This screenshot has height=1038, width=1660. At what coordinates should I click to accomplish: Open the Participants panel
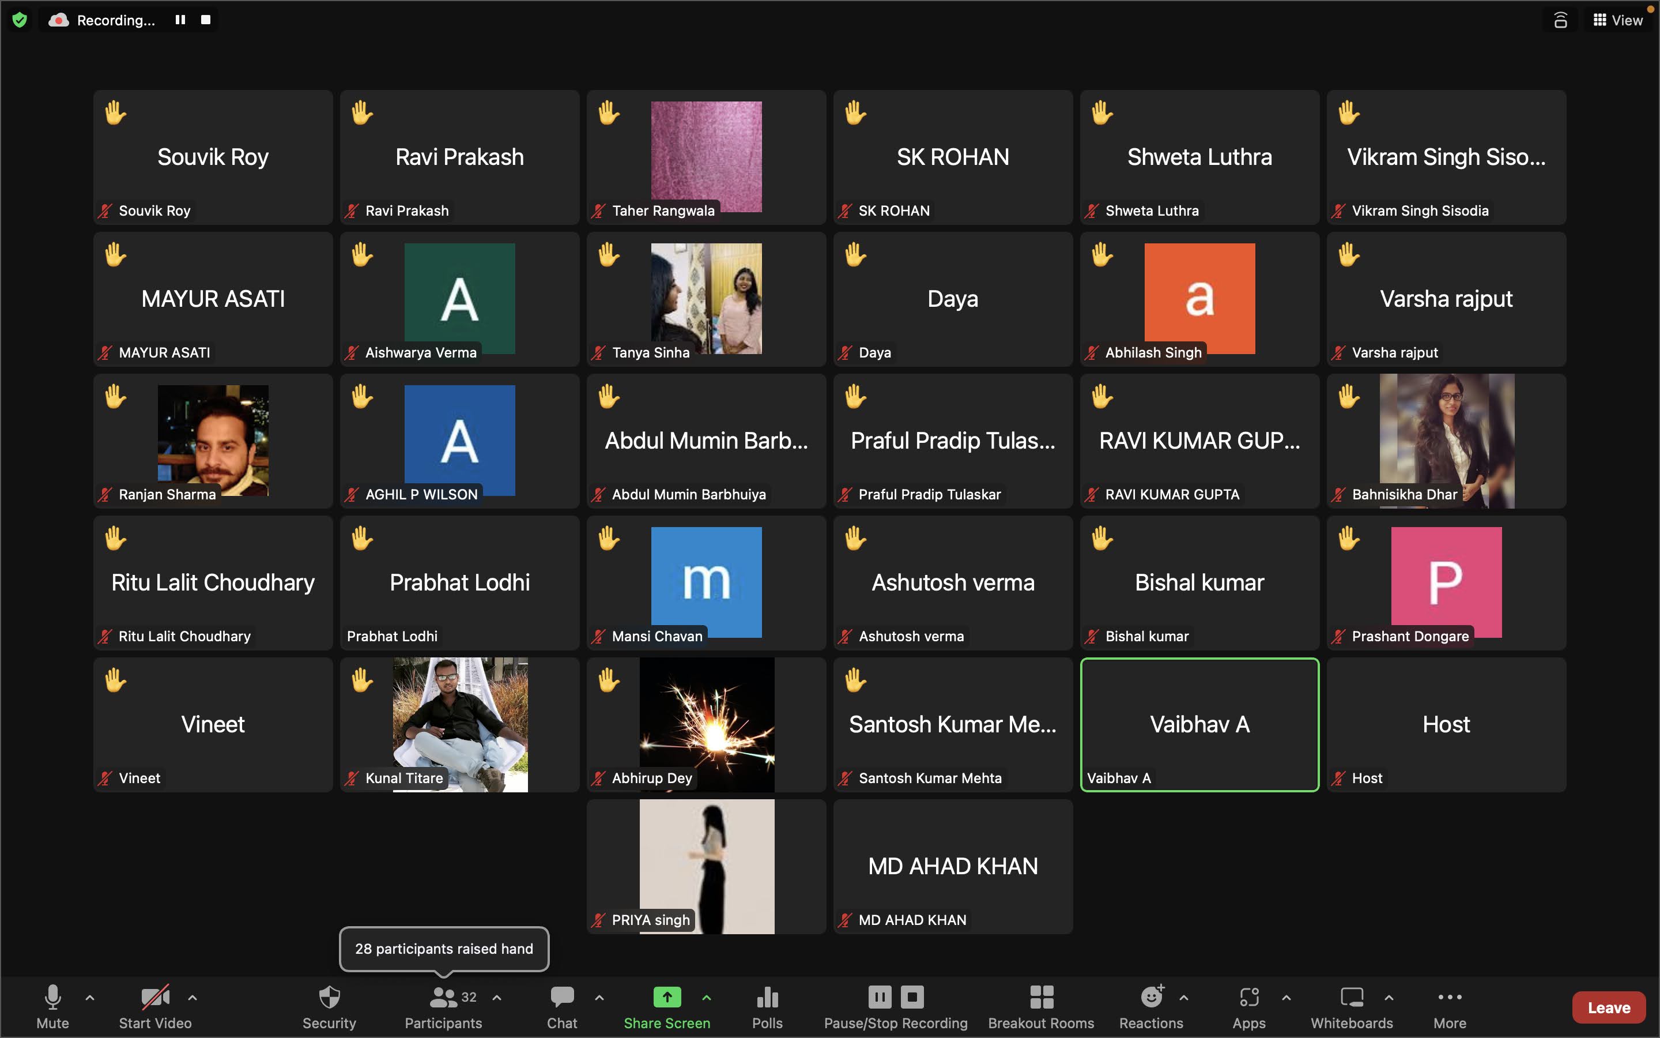click(443, 1006)
